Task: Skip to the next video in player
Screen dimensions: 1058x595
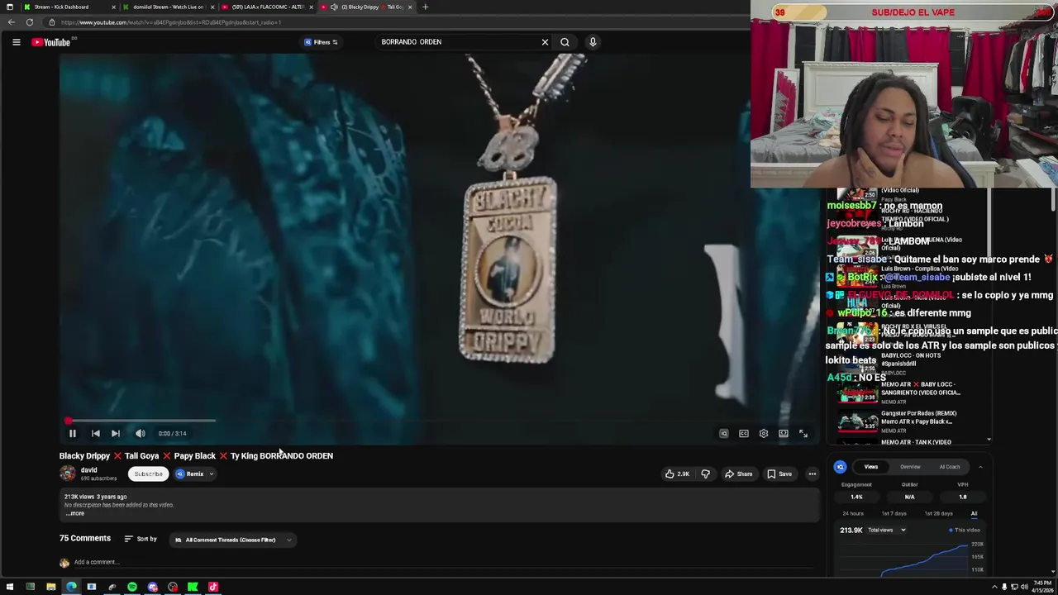Action: click(116, 433)
